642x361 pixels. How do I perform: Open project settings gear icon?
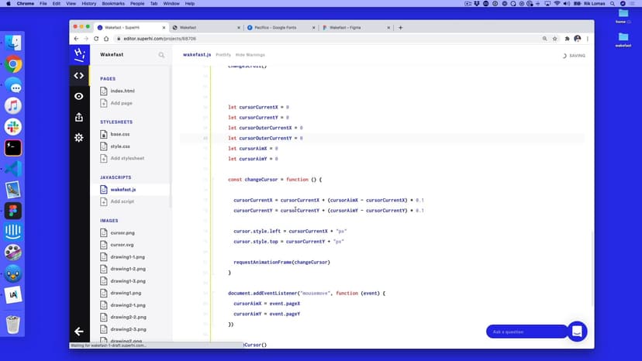click(78, 137)
